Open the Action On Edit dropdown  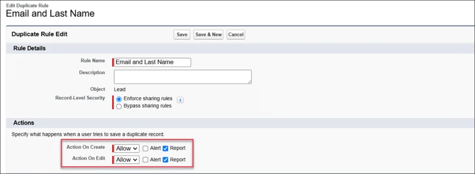(x=127, y=160)
